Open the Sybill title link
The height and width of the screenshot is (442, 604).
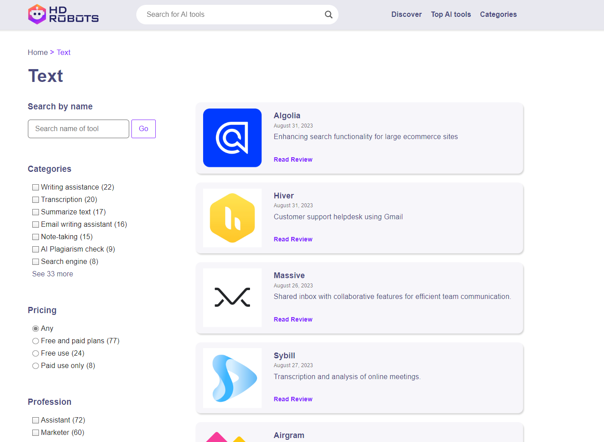(x=284, y=356)
